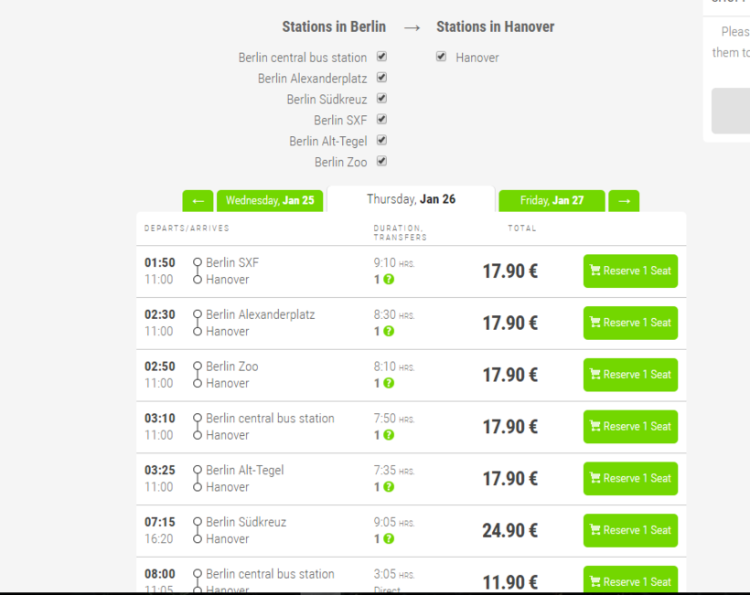Viewport: 750px width, 595px height.
Task: Click transfer info icon for 02:30 Alexanderplatz trip
Action: (389, 332)
